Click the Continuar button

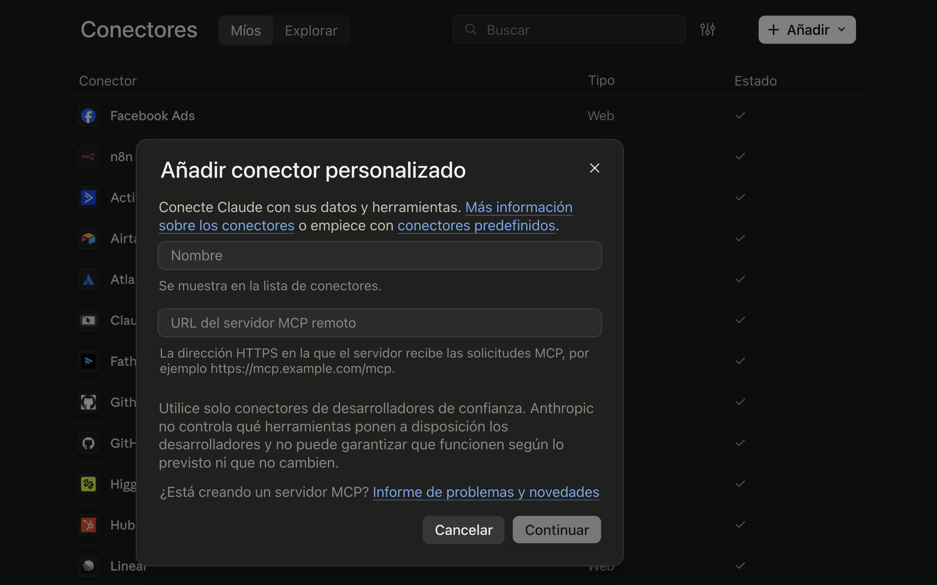(x=556, y=530)
